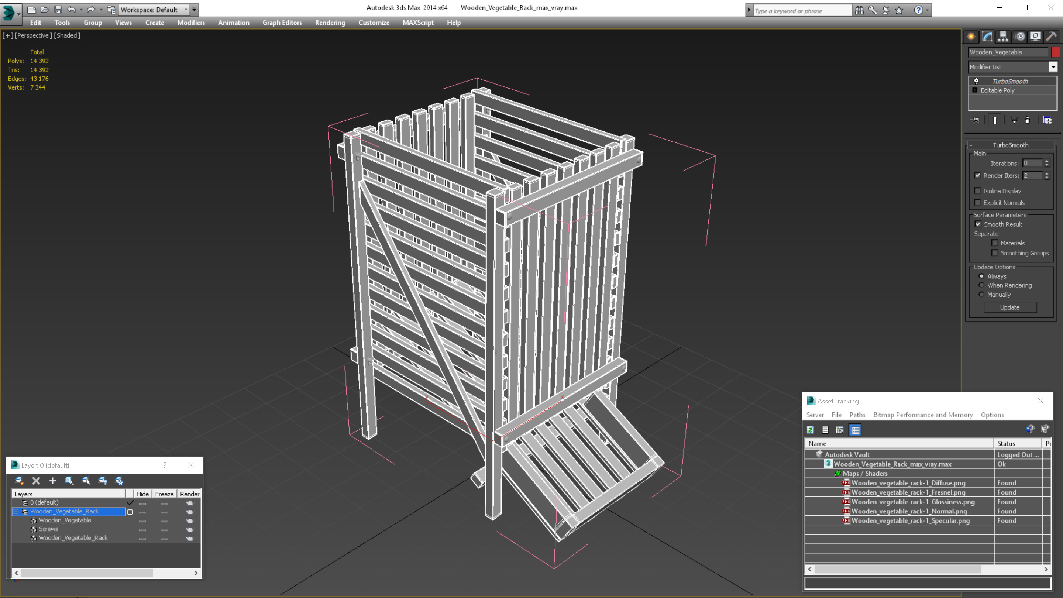Click Configure Modifier Sets icon
The width and height of the screenshot is (1063, 598).
1047,120
